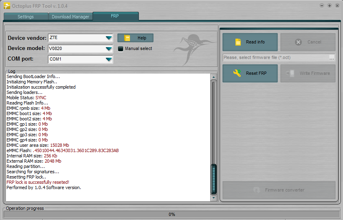The image size is (343, 220).
Task: Maximize the Octoplus FRP Tool window
Action: tap(330, 6)
